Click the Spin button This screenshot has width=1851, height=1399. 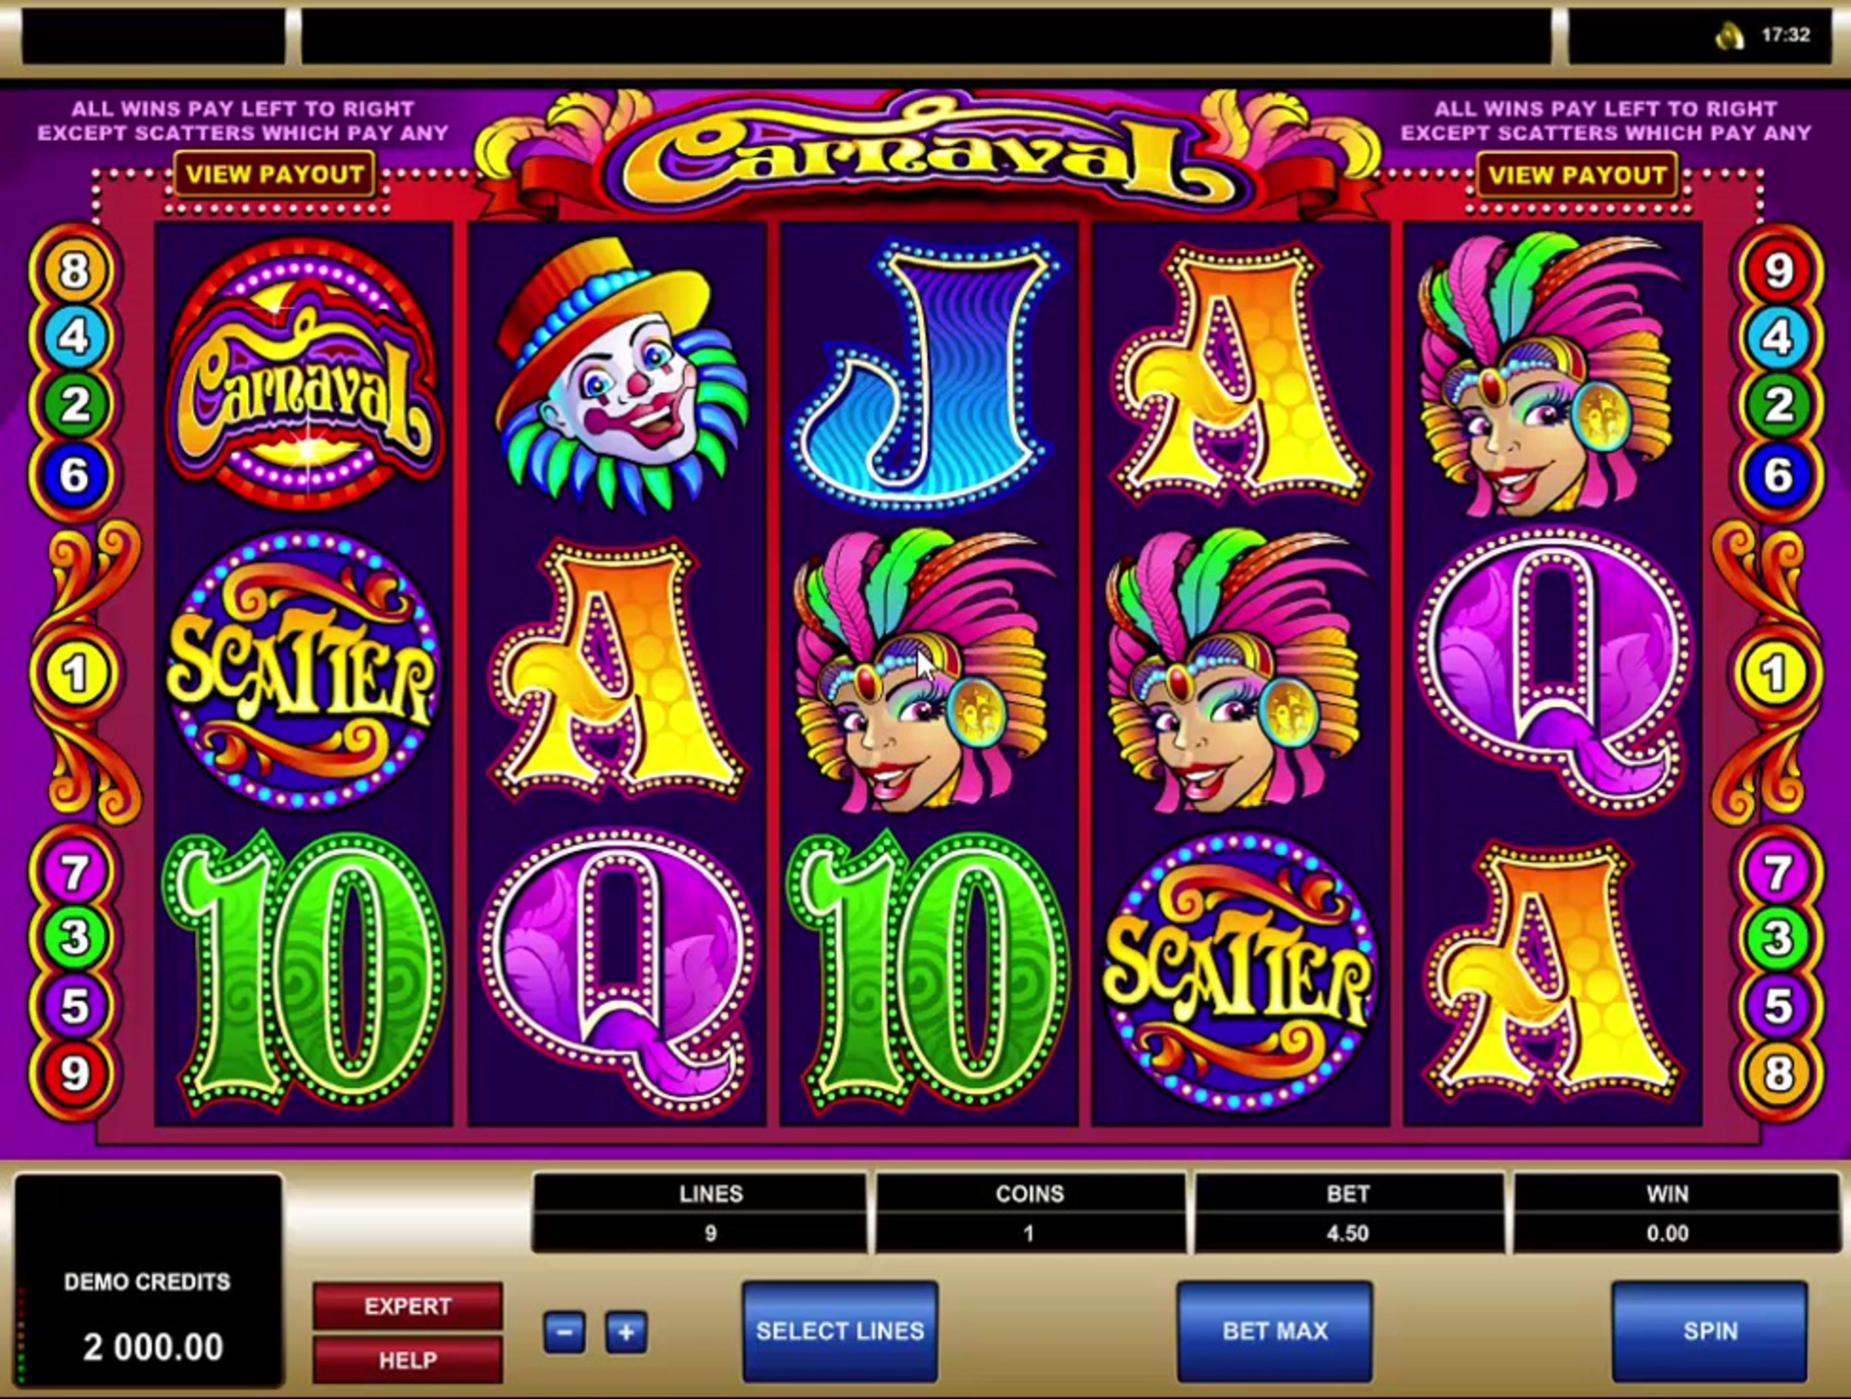[1710, 1331]
